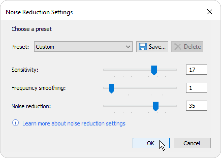Click the last tick mark under Noise reduction slider
The width and height of the screenshot is (221, 158).
(x=174, y=113)
